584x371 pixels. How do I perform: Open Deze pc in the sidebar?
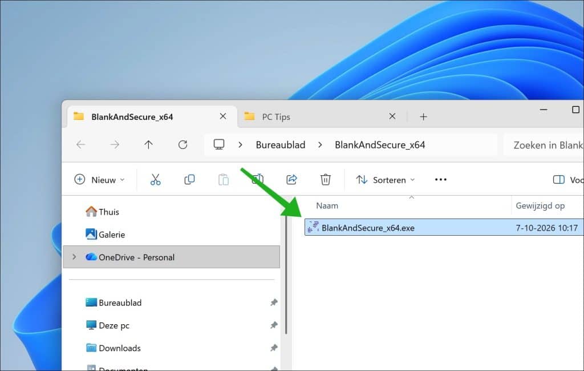(x=107, y=325)
